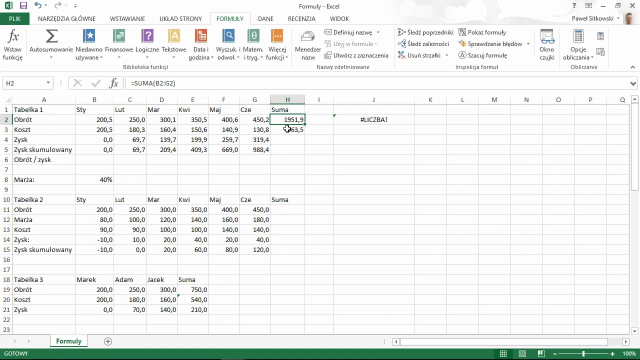640x360 pixels.
Task: Open Logiczne functions icon
Action: 147,36
